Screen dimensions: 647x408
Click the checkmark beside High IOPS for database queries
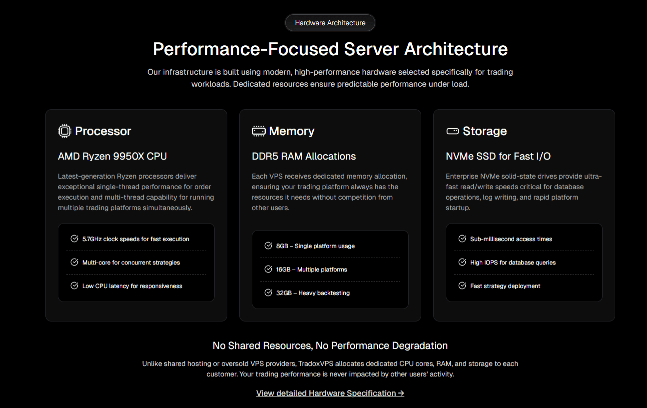(x=461, y=262)
